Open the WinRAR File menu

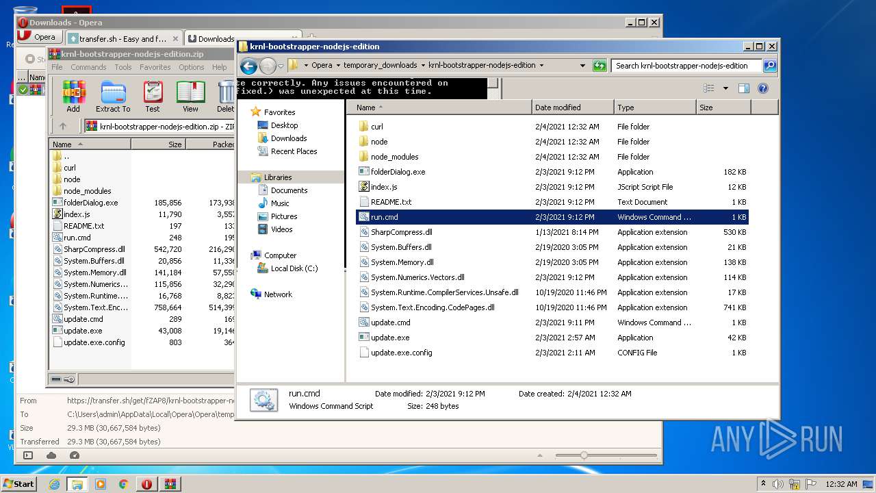(x=57, y=67)
